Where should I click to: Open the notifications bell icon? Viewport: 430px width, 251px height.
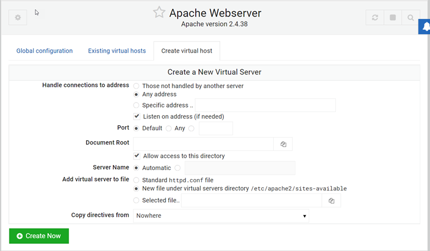pos(426,26)
